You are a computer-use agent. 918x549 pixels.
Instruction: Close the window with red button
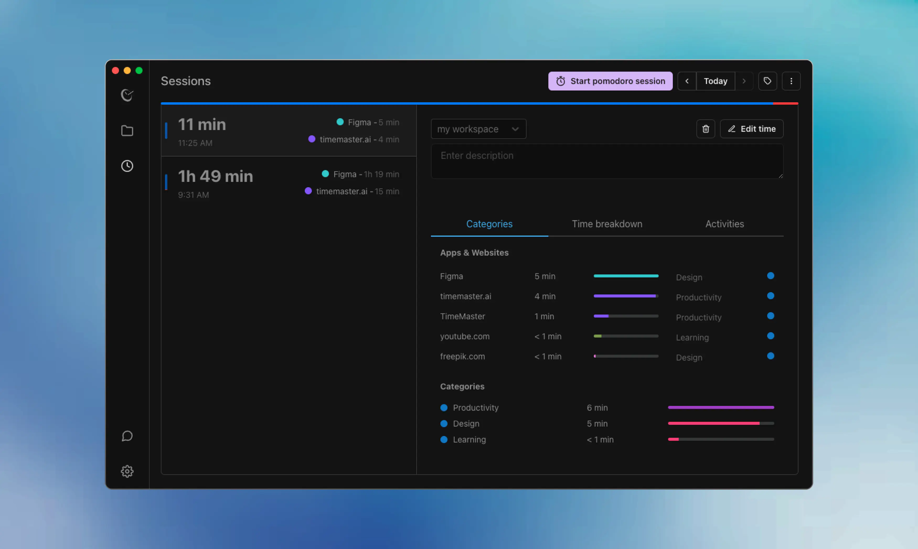pos(115,70)
